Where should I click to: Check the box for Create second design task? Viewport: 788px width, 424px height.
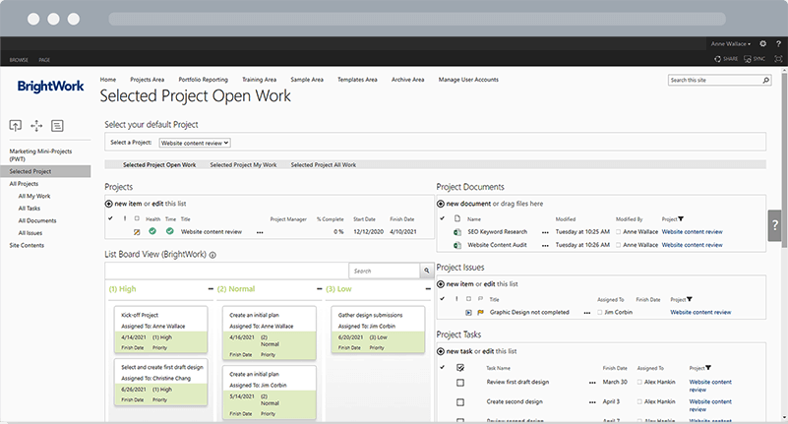point(459,403)
